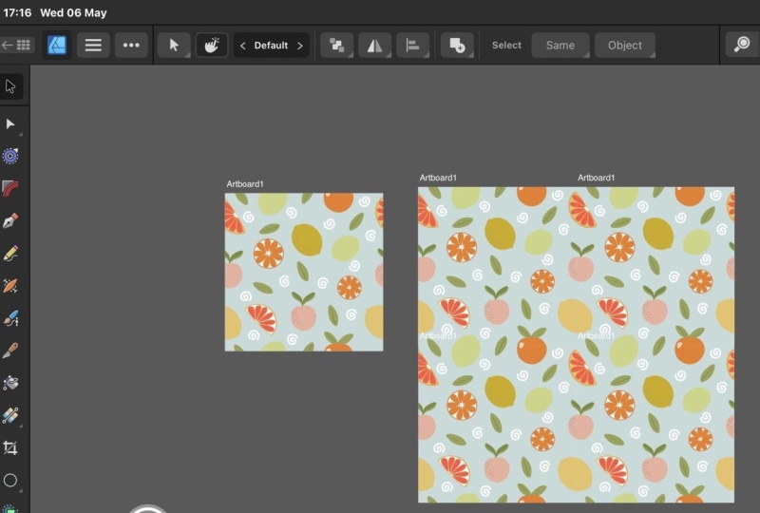The width and height of the screenshot is (760, 513).
Task: Select the Vector Crop tool
Action: [10, 447]
